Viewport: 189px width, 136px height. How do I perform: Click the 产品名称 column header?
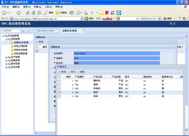[x=101, y=77]
